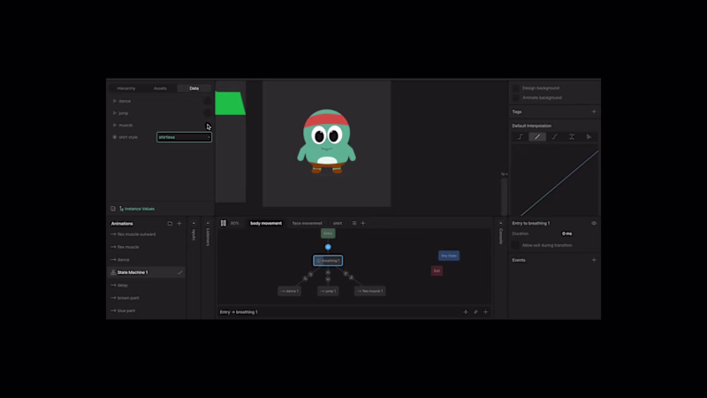The width and height of the screenshot is (707, 398).
Task: Select State Machine 1 in Animations list
Action: (x=147, y=272)
